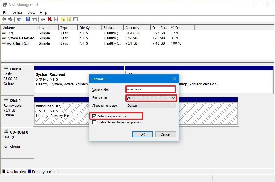Click the back navigation arrow
Image resolution: width=275 pixels, height=182 pixels.
pyautogui.click(x=4, y=19)
